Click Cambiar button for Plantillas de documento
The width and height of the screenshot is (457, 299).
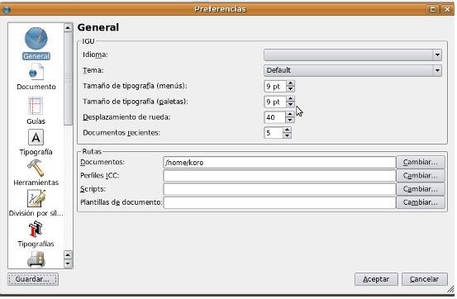point(421,202)
